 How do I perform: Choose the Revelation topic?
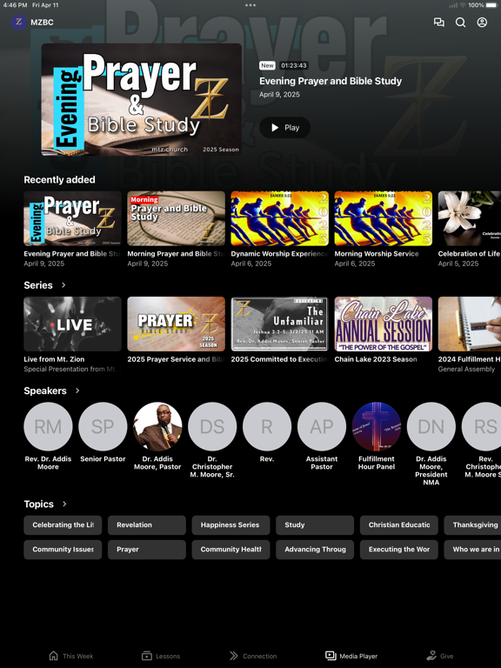[x=146, y=524]
